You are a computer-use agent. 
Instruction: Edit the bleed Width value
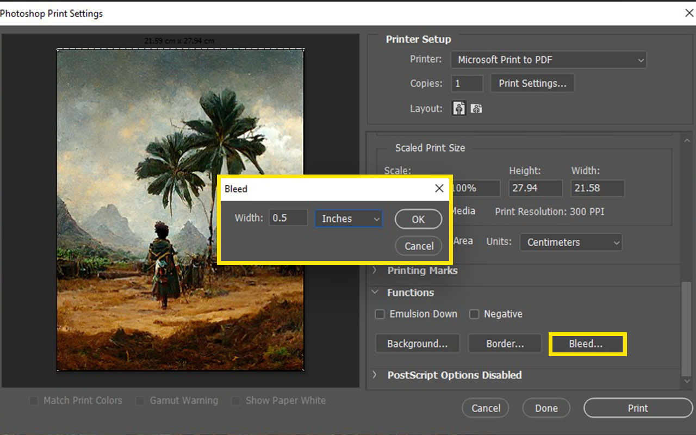point(288,217)
